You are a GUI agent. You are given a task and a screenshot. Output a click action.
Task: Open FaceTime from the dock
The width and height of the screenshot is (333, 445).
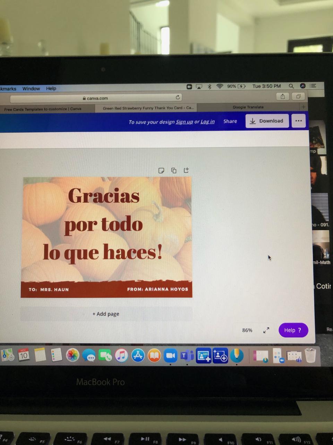point(105,355)
